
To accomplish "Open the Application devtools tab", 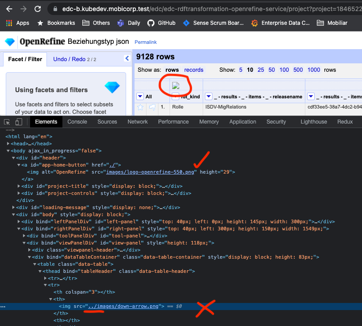I will [x=243, y=122].
